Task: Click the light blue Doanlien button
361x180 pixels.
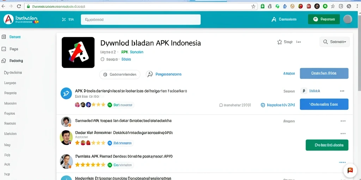Action: click(x=324, y=73)
